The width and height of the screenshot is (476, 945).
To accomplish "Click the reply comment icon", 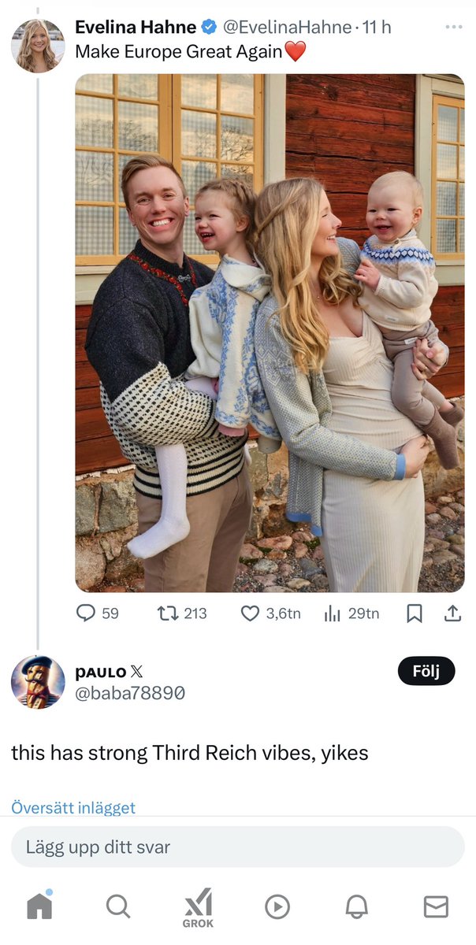I will pos(87,613).
